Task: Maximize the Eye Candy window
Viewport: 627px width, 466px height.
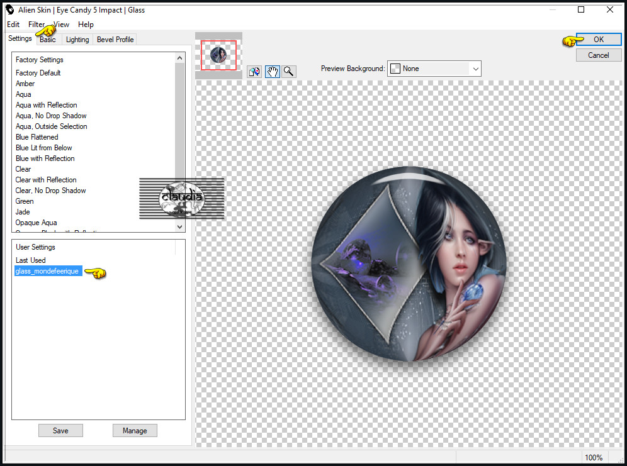Action: pyautogui.click(x=581, y=9)
